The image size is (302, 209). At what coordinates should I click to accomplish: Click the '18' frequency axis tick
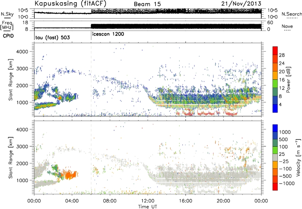click(25, 23)
